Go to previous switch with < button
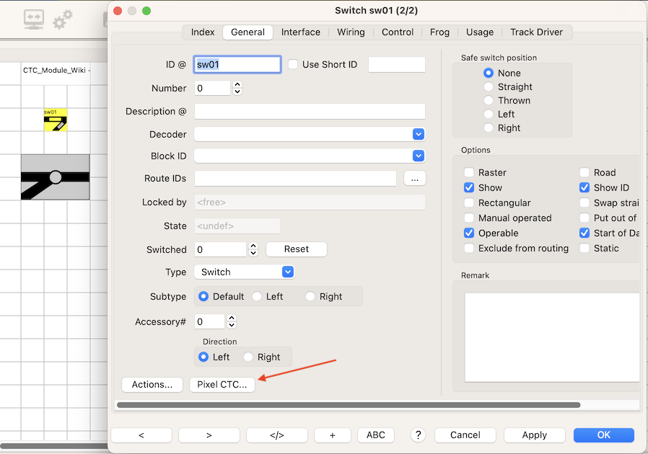Viewport: 648px width, 454px height. pos(141,435)
